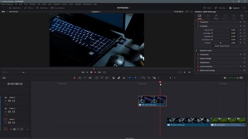The width and height of the screenshot is (248, 139).
Task: Click the Crop Top keyframe diamond
Action: (x=241, y=36)
